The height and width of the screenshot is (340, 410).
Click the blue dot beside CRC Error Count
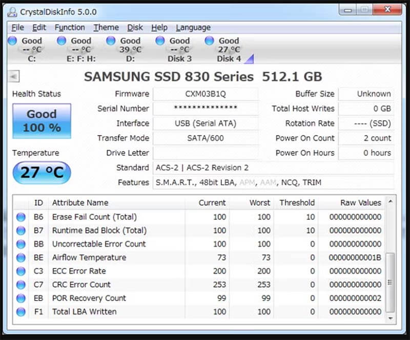coord(21,285)
